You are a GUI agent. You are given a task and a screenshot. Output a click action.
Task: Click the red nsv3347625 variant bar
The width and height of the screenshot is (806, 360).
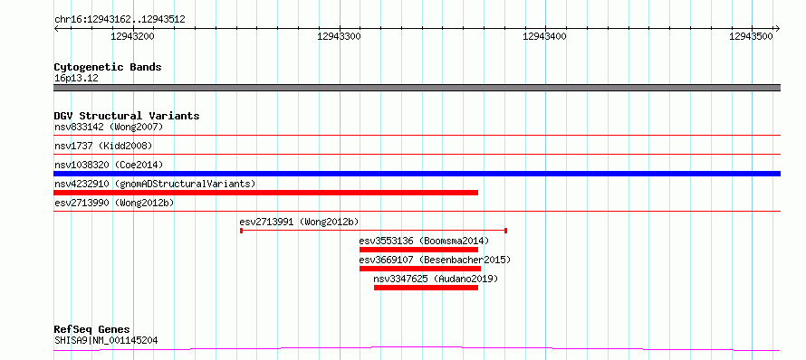pos(427,288)
